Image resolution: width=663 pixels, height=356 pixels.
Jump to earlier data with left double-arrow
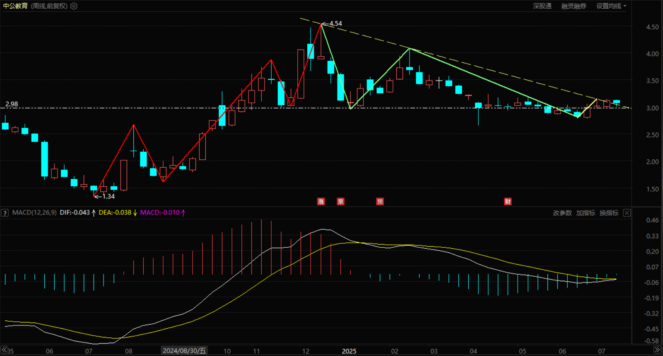point(4,350)
